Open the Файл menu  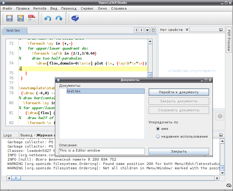(7, 8)
